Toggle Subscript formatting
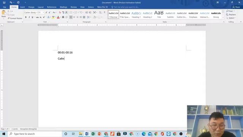243x137 pixels. click(41, 17)
